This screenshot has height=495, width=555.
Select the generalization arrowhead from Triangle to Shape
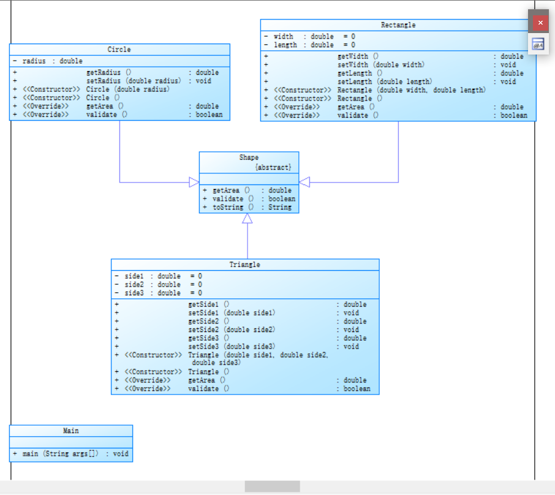click(x=247, y=219)
